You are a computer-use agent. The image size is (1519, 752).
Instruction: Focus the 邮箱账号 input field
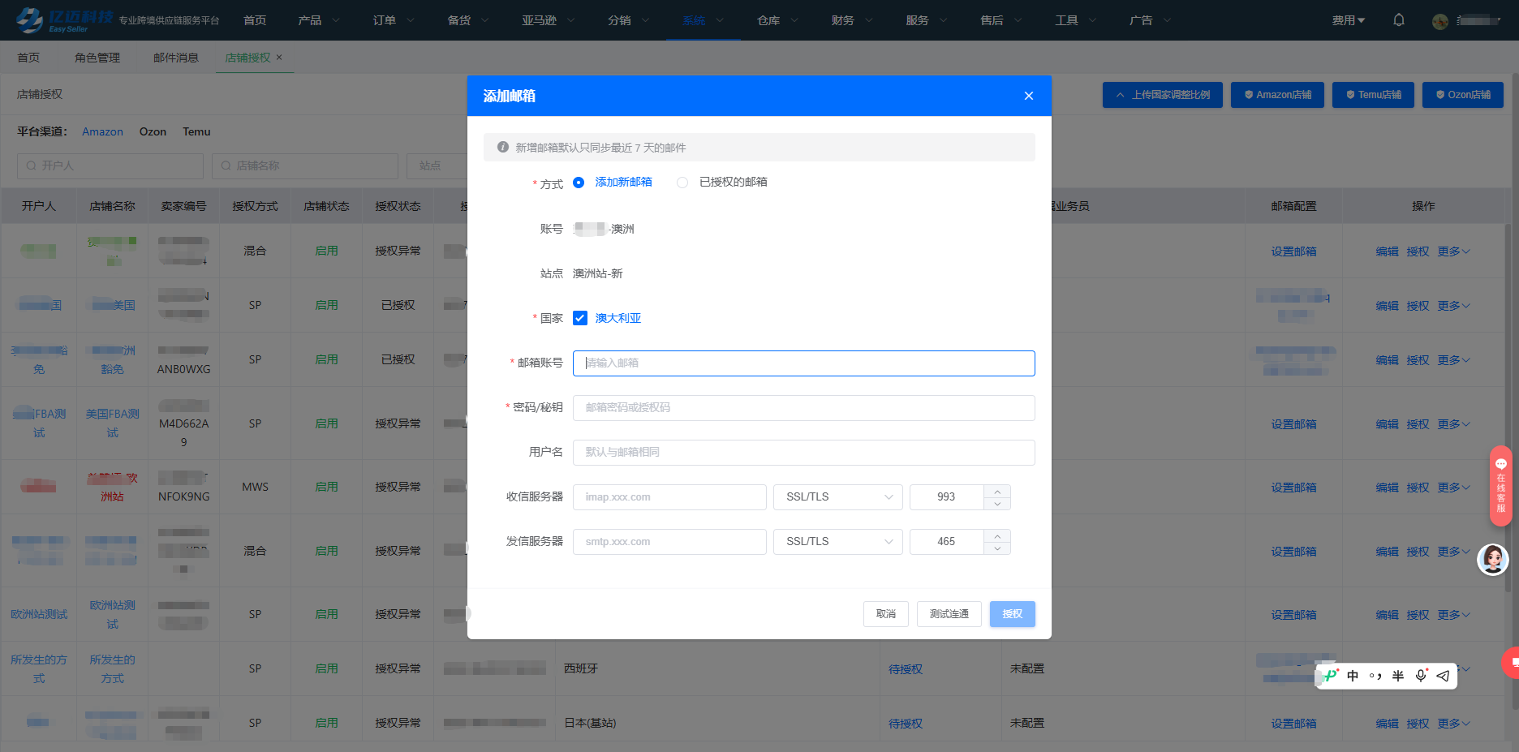(803, 363)
